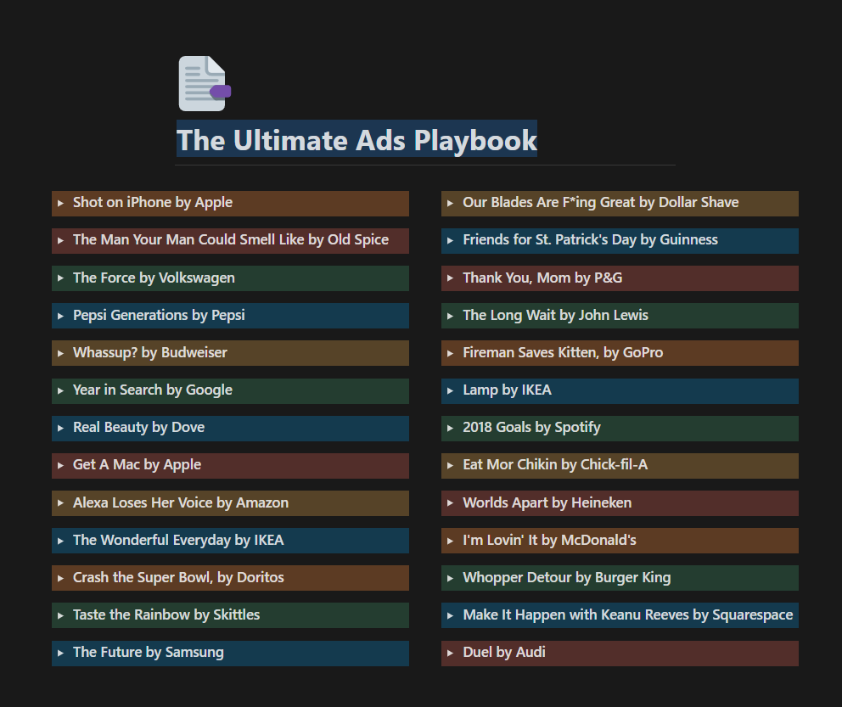Viewport: 842px width, 707px height.
Task: Expand the Dollar Shave blades toggle arrow
Action: click(x=451, y=204)
